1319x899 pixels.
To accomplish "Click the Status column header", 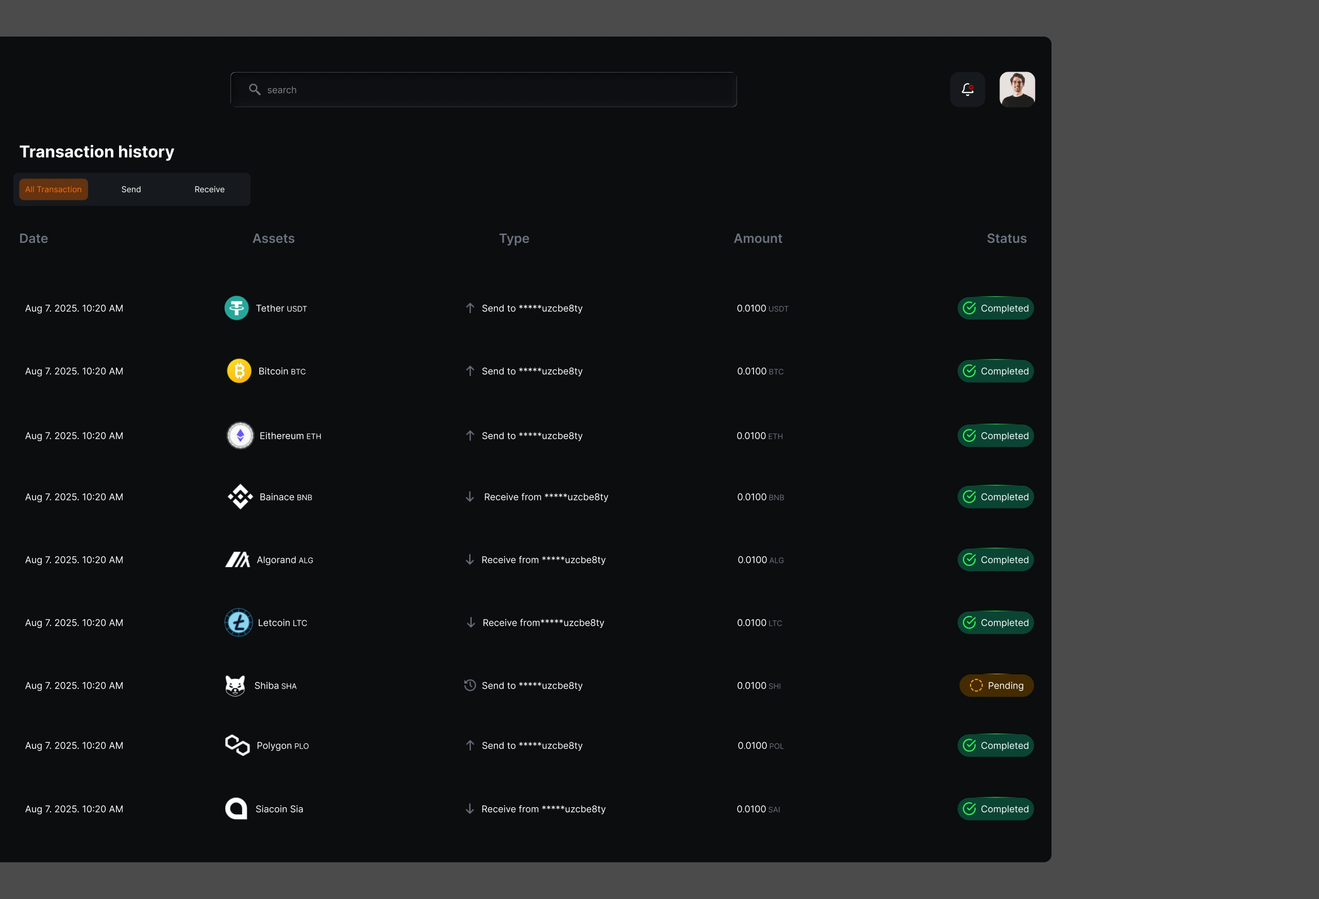I will [x=1006, y=238].
